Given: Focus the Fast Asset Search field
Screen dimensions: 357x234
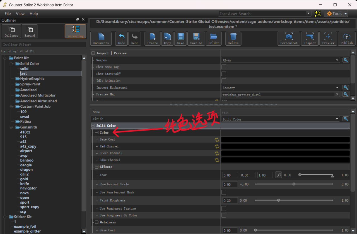Looking at the screenshot, I should pyautogui.click(x=262, y=14).
